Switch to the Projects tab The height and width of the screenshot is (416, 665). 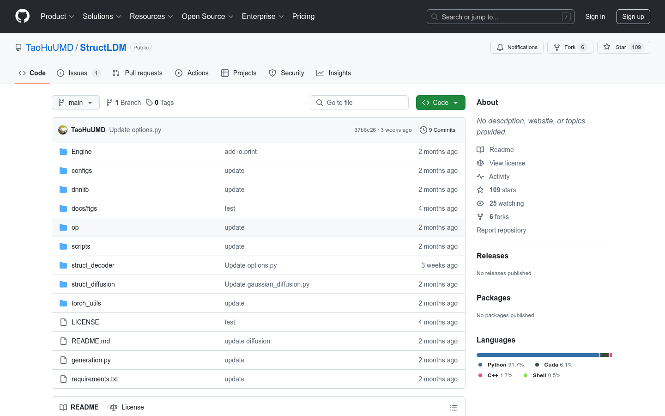point(239,73)
